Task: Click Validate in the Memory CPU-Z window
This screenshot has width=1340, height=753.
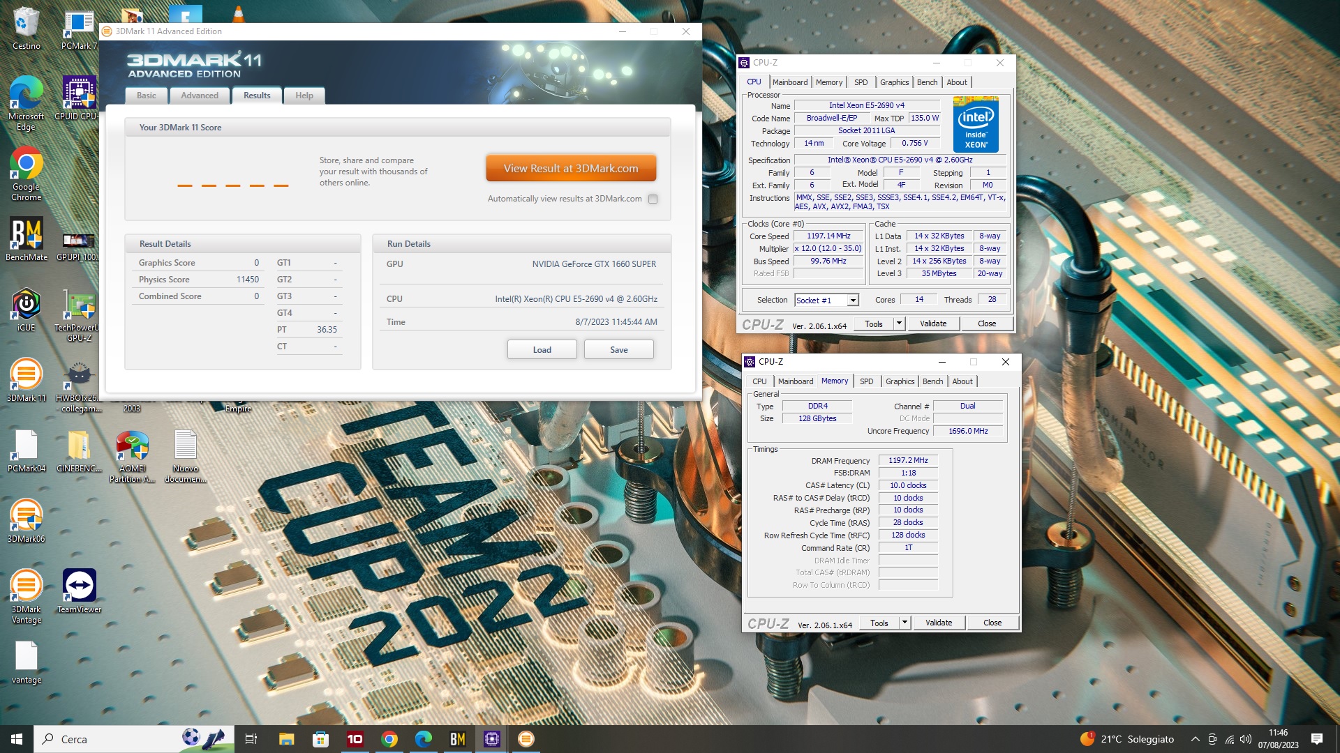Action: (x=939, y=623)
